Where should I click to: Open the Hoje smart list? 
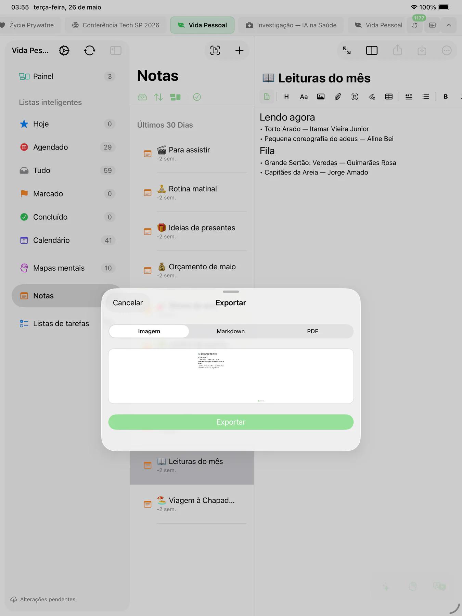pyautogui.click(x=67, y=124)
